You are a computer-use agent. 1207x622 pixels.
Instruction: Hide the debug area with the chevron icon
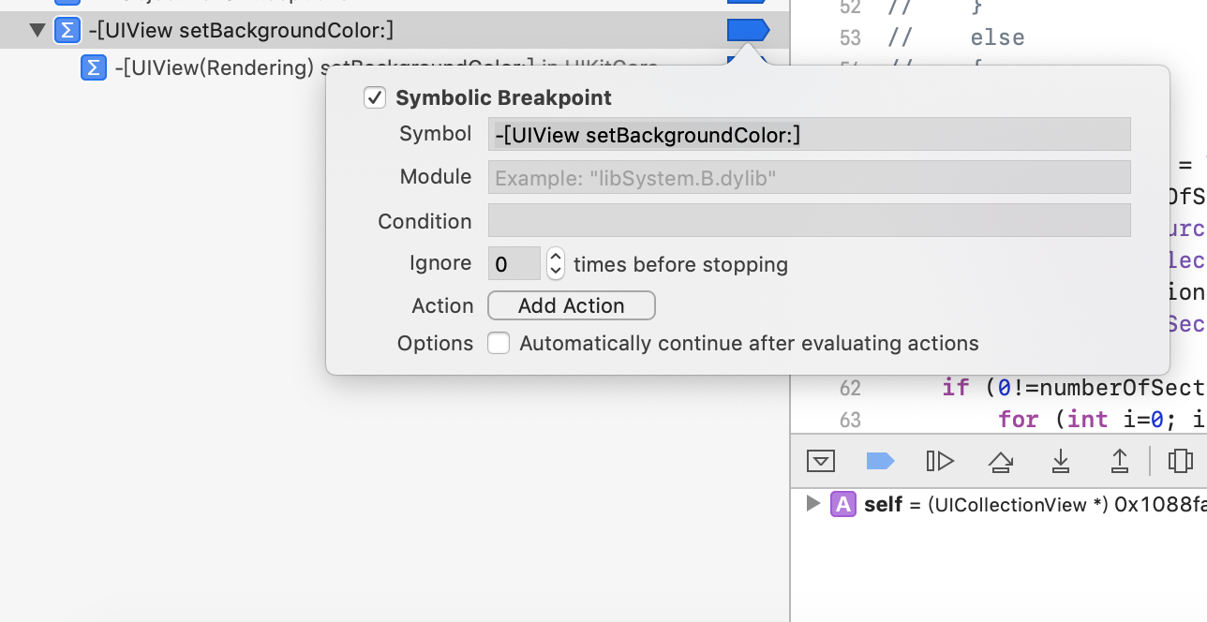820,461
